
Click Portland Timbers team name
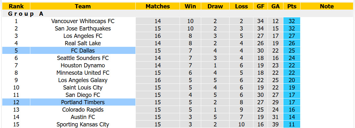tap(83, 102)
